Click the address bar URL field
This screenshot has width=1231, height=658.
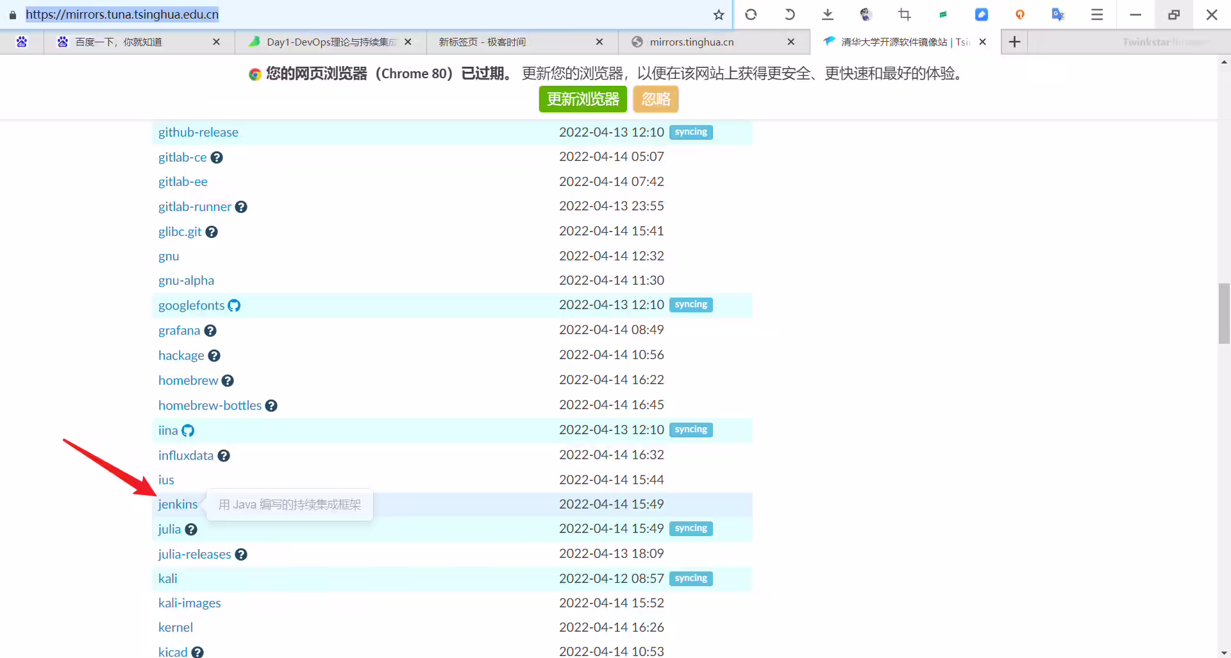pos(365,14)
